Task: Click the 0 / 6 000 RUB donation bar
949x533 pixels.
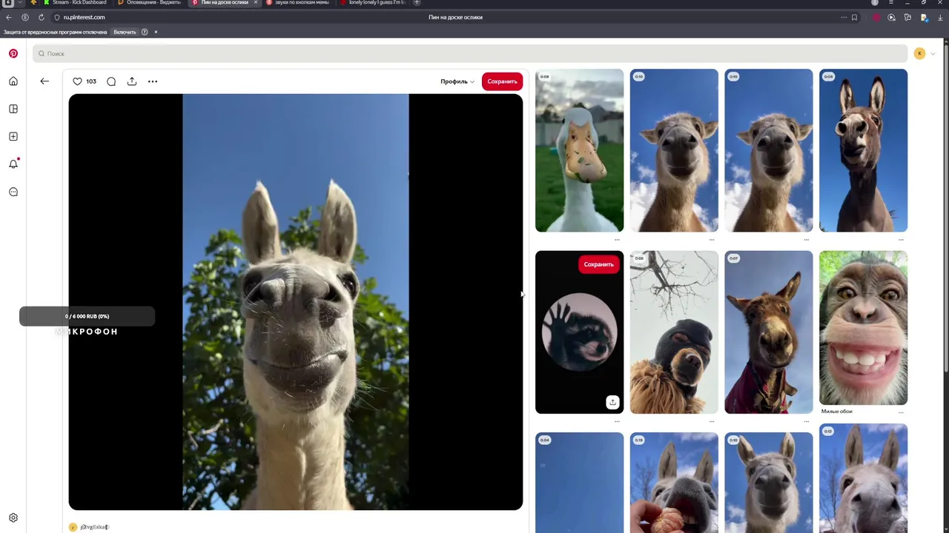Action: (x=87, y=317)
